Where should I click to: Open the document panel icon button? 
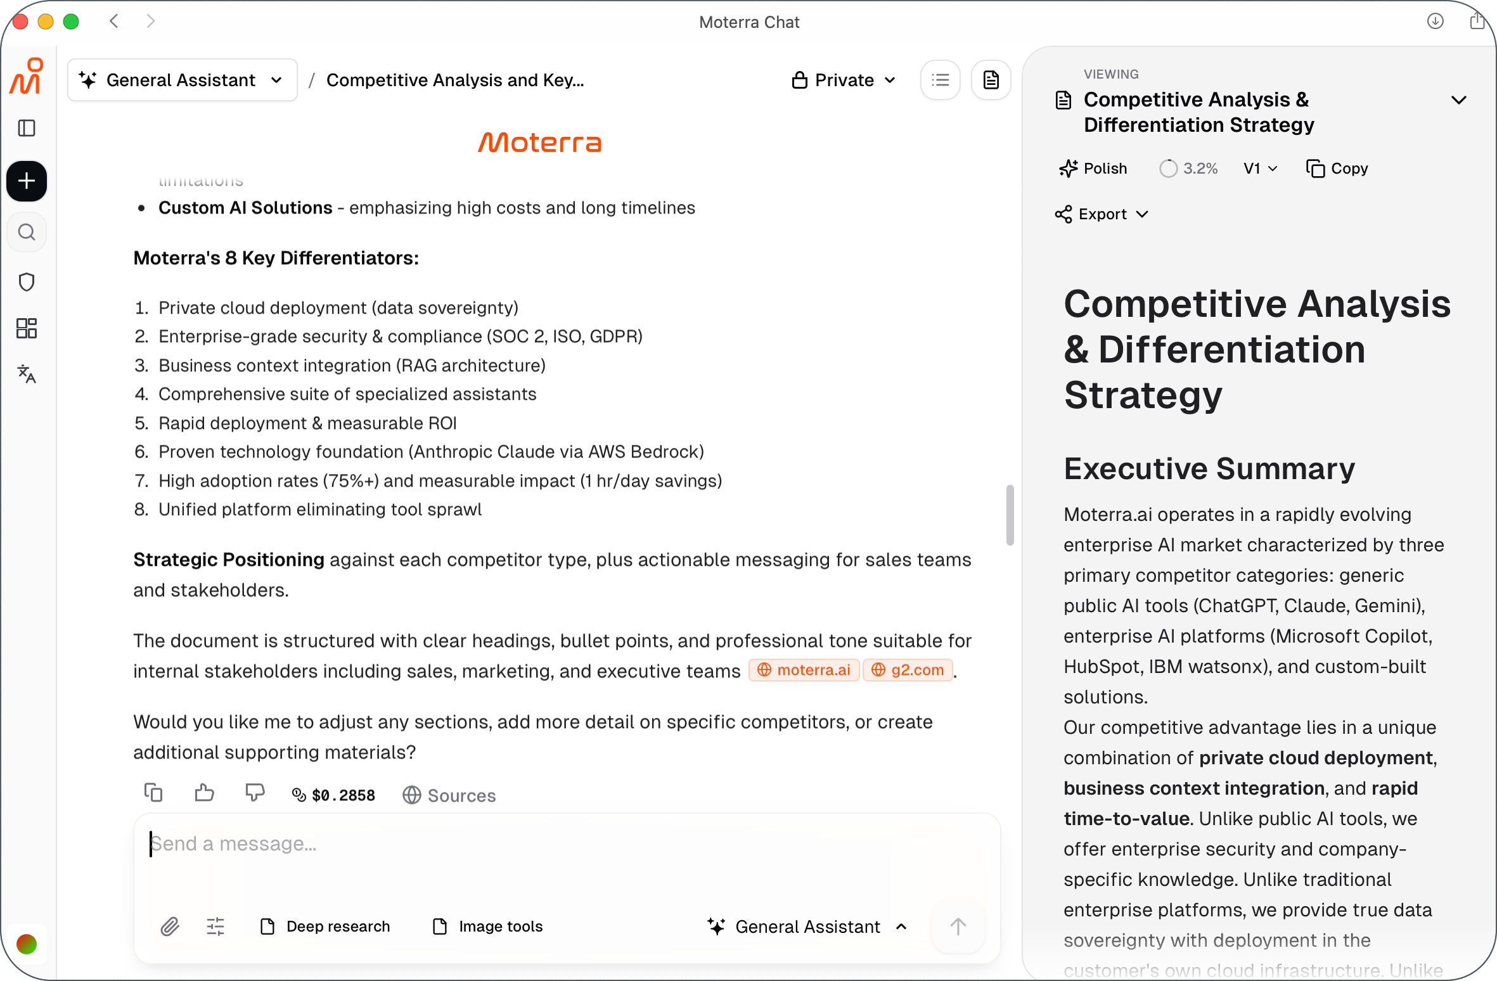click(991, 80)
